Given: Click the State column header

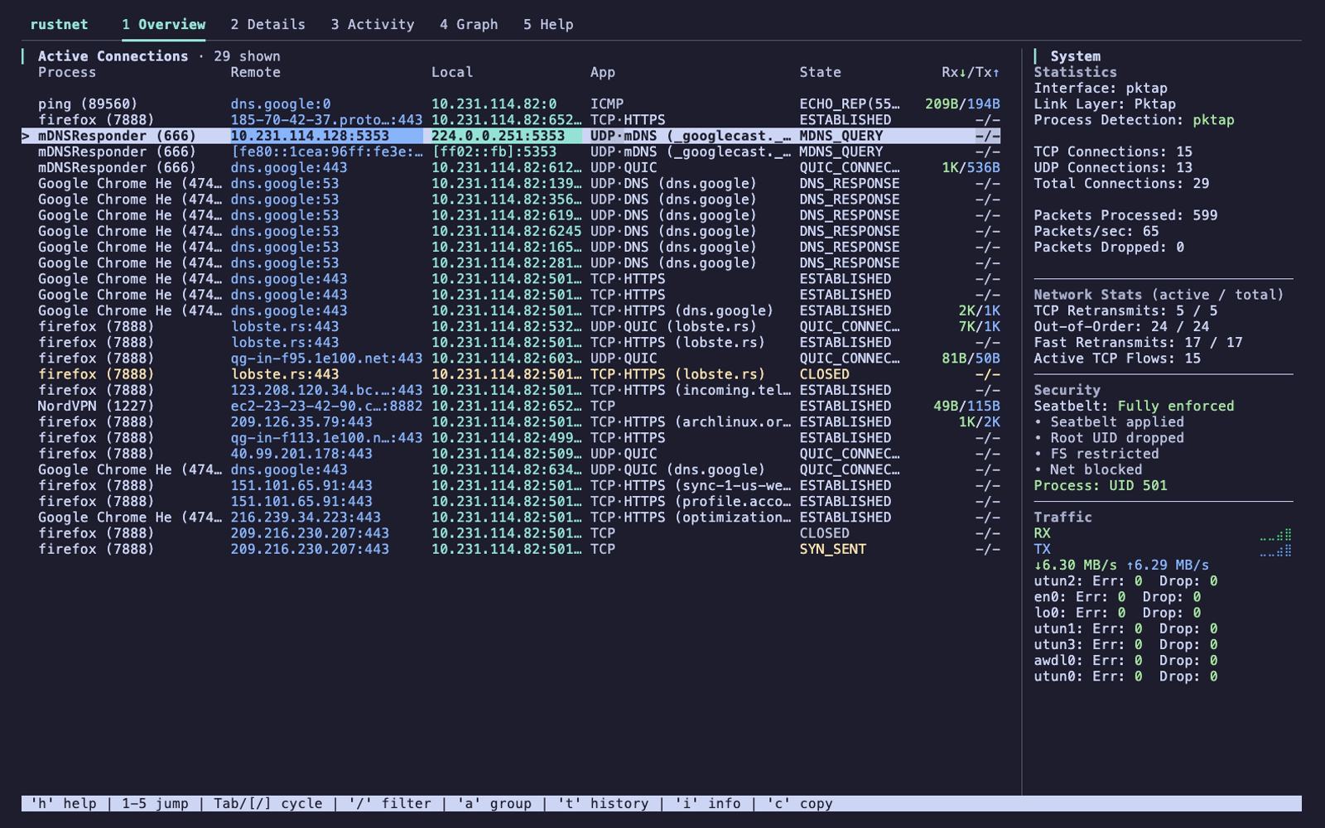Looking at the screenshot, I should (x=820, y=72).
